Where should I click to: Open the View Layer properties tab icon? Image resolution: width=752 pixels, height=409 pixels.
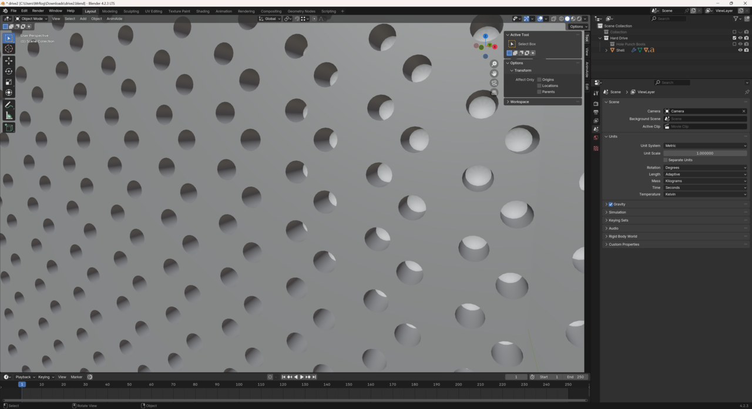coord(596,120)
